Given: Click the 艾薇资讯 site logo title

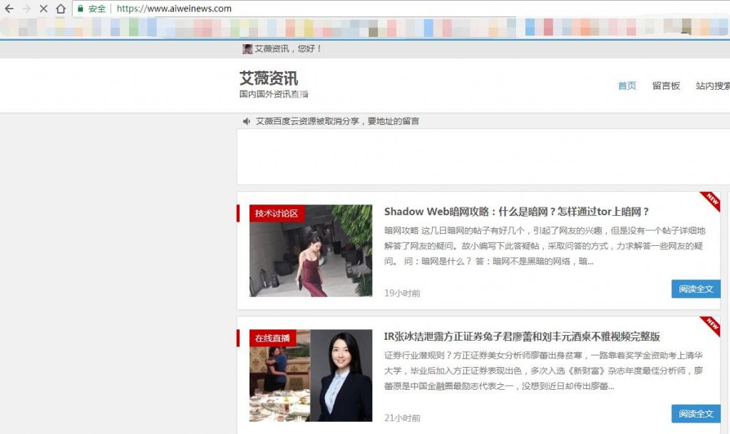Looking at the screenshot, I should pyautogui.click(x=269, y=78).
